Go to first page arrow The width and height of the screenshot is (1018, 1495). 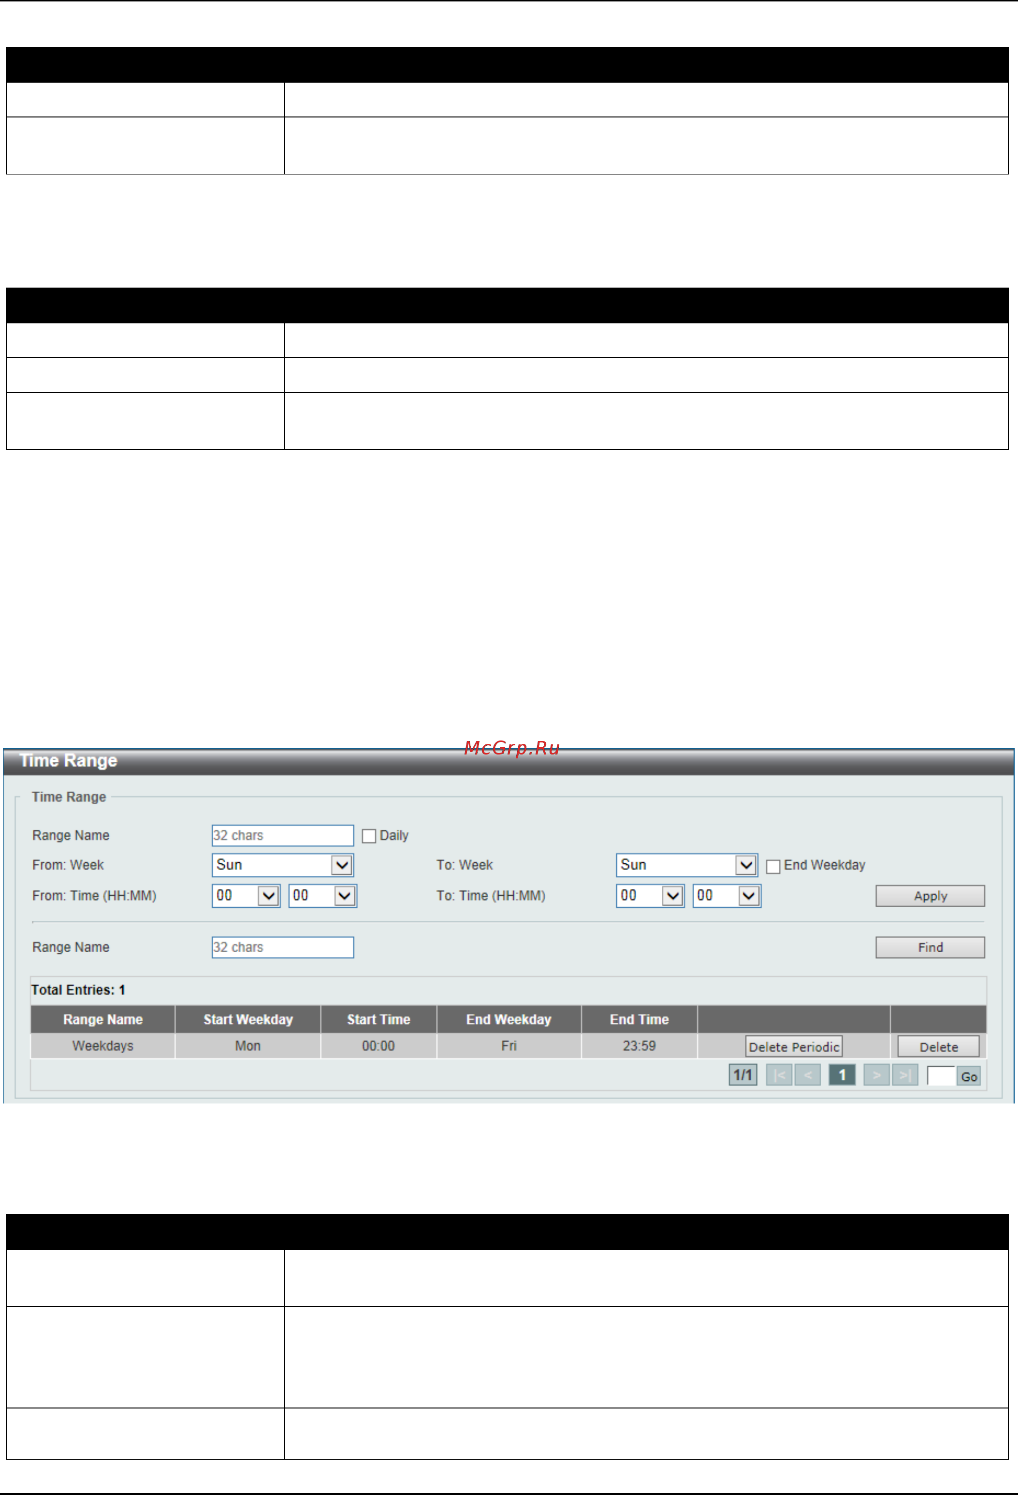(x=779, y=1075)
